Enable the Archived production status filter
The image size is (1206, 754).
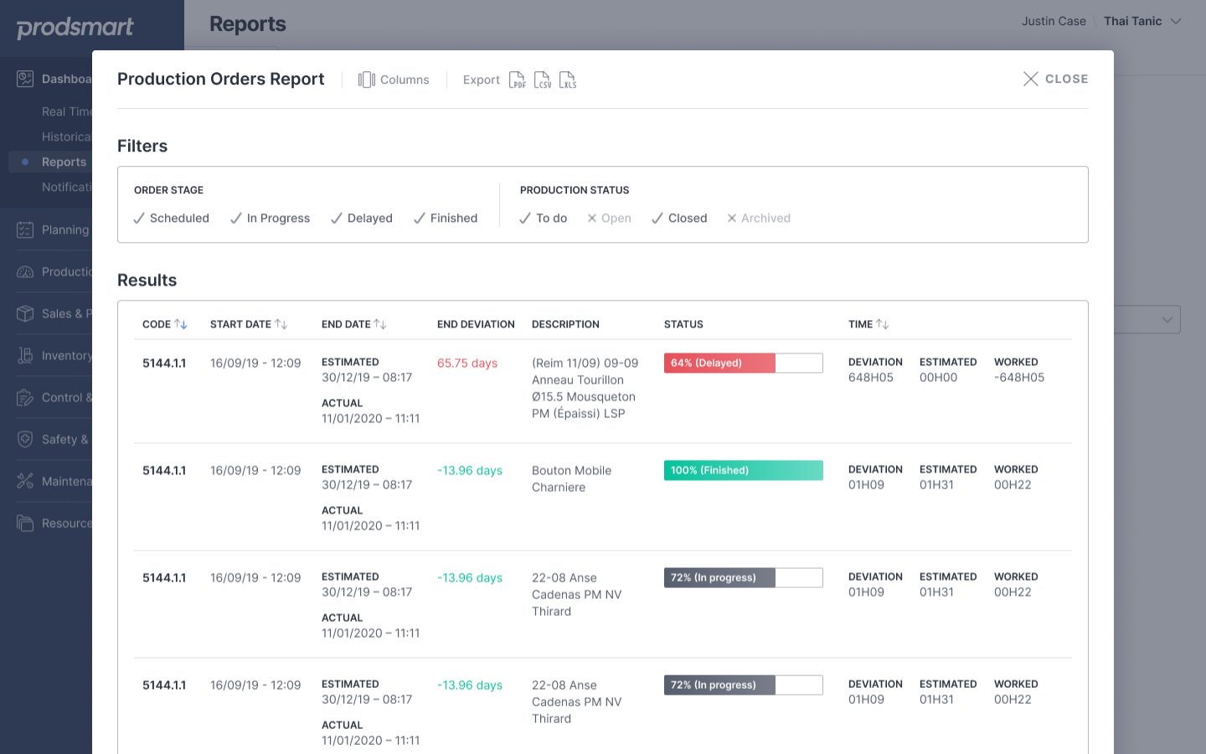click(x=759, y=218)
